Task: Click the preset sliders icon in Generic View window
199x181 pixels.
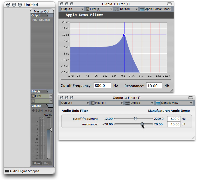Action: click(127, 103)
